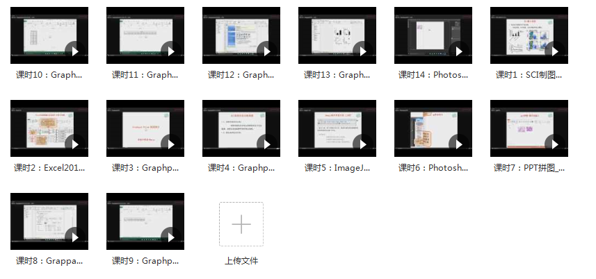Select the 课时3：Graphp... file name

(x=145, y=168)
